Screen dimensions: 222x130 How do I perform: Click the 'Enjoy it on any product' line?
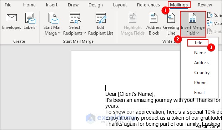click(163, 118)
